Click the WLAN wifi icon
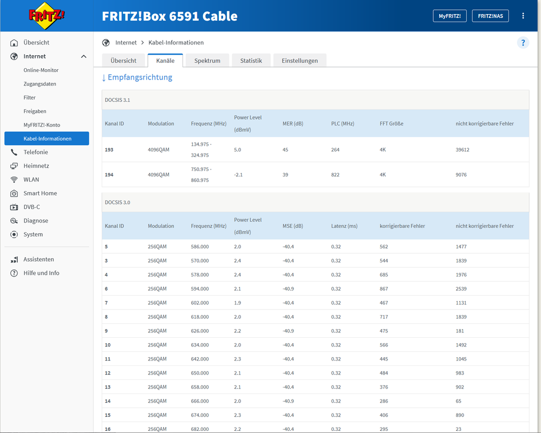 tap(14, 180)
